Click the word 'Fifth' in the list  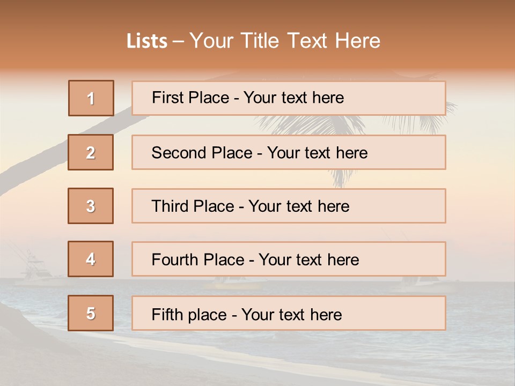(x=166, y=314)
